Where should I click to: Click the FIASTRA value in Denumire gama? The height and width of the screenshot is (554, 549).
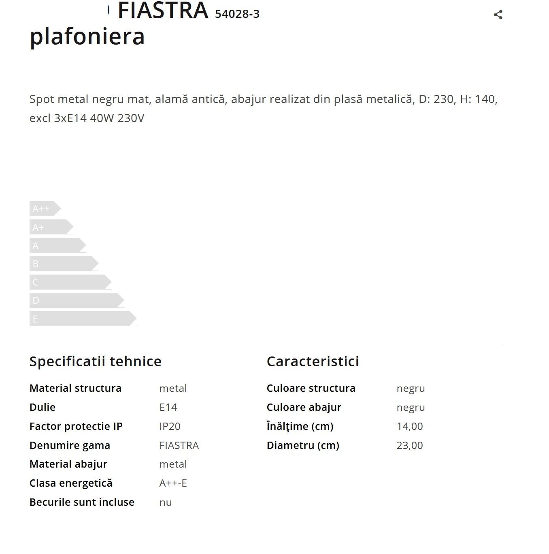click(179, 445)
